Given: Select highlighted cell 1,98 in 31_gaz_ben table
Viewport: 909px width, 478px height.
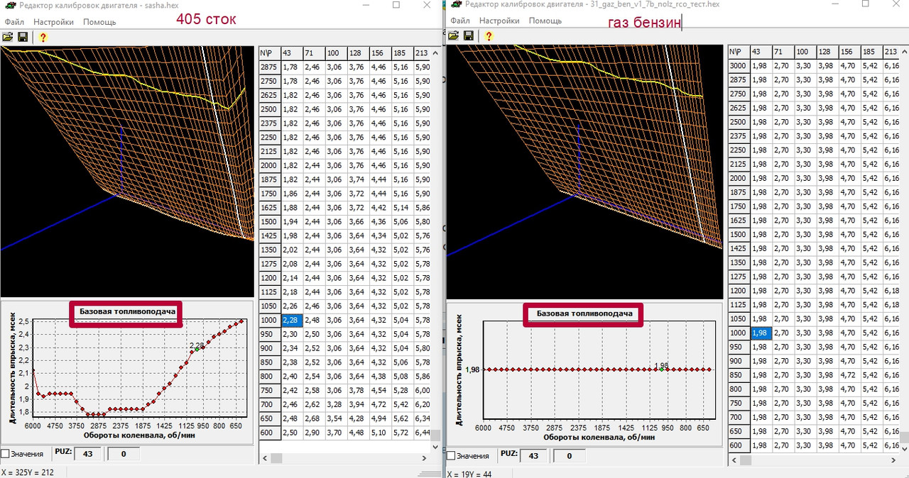Looking at the screenshot, I should (x=761, y=333).
